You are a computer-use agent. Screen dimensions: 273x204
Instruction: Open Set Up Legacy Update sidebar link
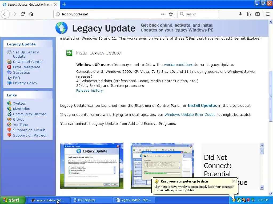tap(26, 54)
